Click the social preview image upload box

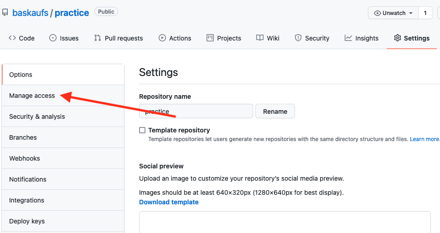click(285, 222)
